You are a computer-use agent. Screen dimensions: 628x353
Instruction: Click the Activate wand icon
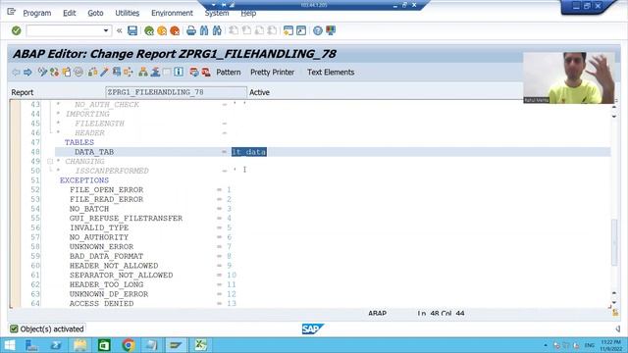pyautogui.click(x=104, y=72)
